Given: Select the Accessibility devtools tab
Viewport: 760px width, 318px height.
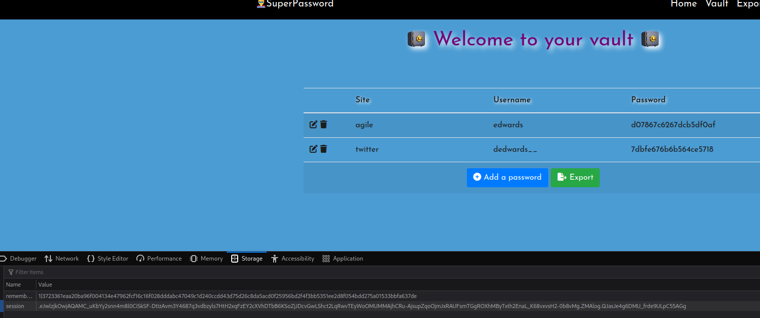Looking at the screenshot, I should coord(293,259).
